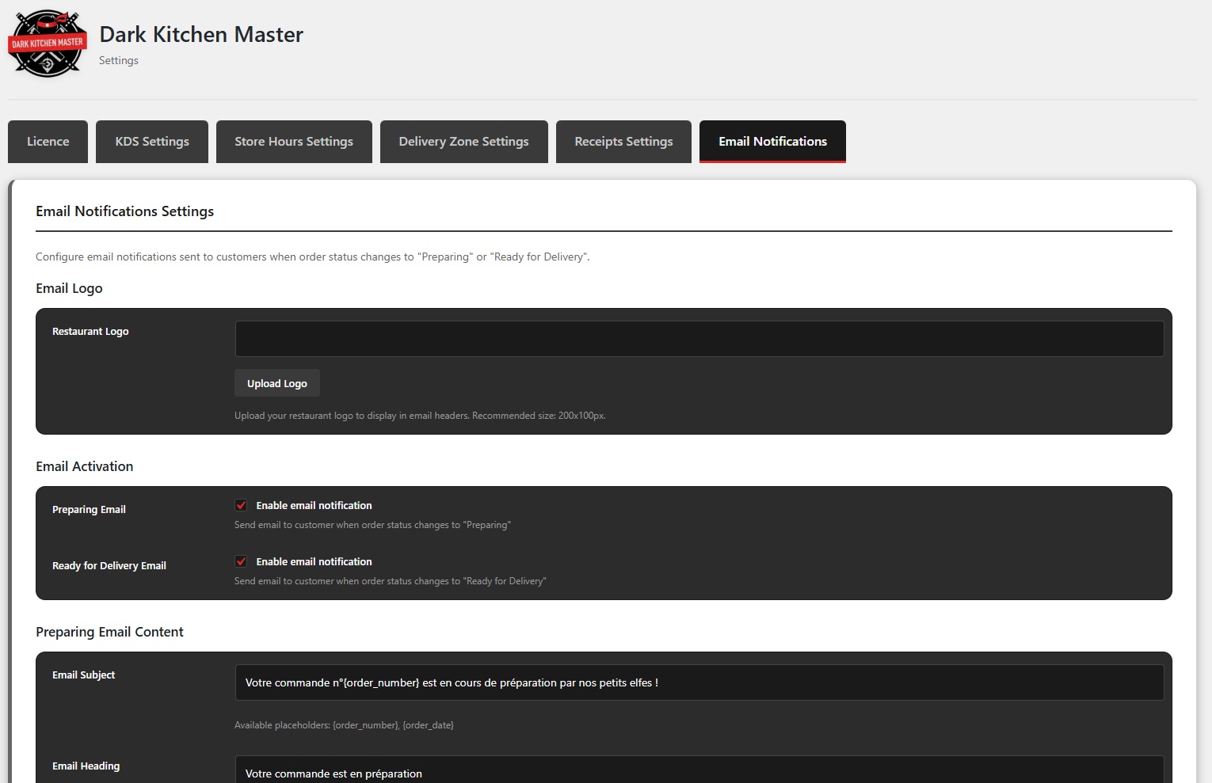The width and height of the screenshot is (1212, 783).
Task: Click hint about status changing to "Preparing"
Action: tap(372, 525)
